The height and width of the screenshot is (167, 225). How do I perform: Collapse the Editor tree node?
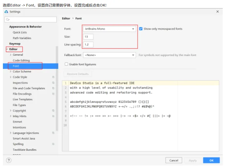(7, 49)
